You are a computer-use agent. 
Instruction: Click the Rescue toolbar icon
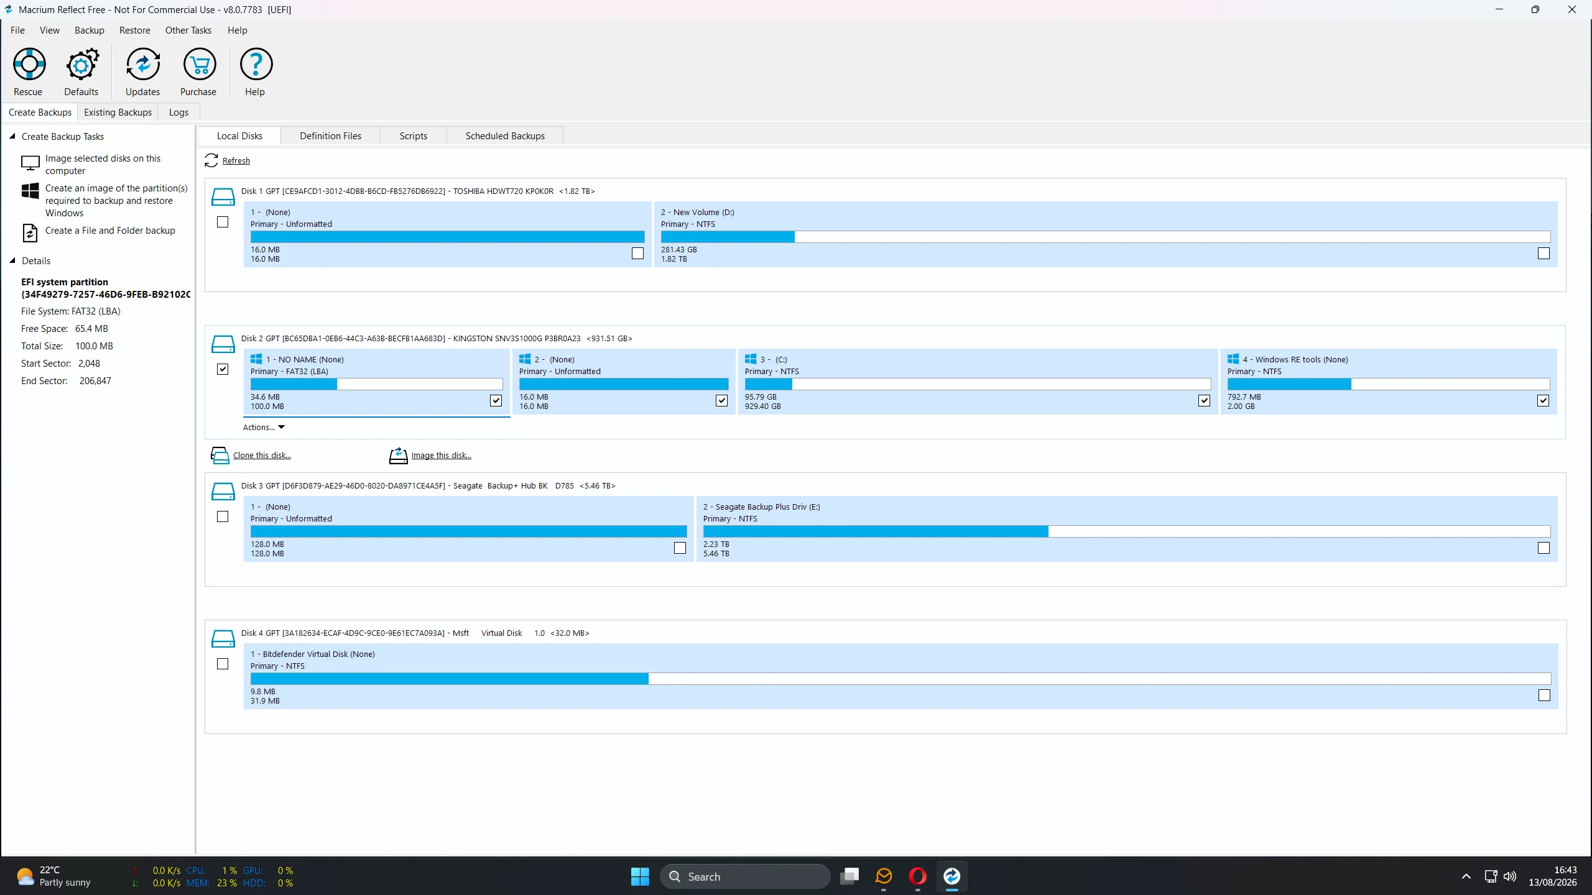tap(29, 64)
